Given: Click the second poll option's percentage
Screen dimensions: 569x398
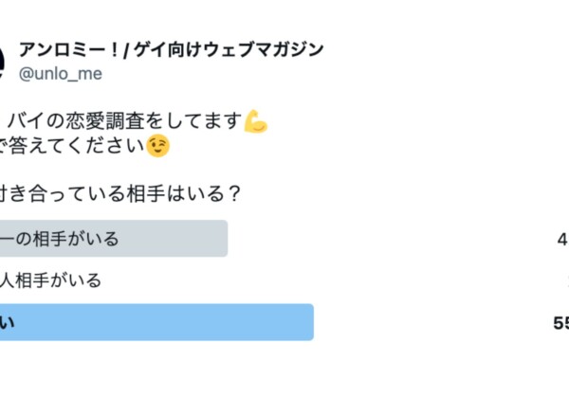Looking at the screenshot, I should (565, 280).
